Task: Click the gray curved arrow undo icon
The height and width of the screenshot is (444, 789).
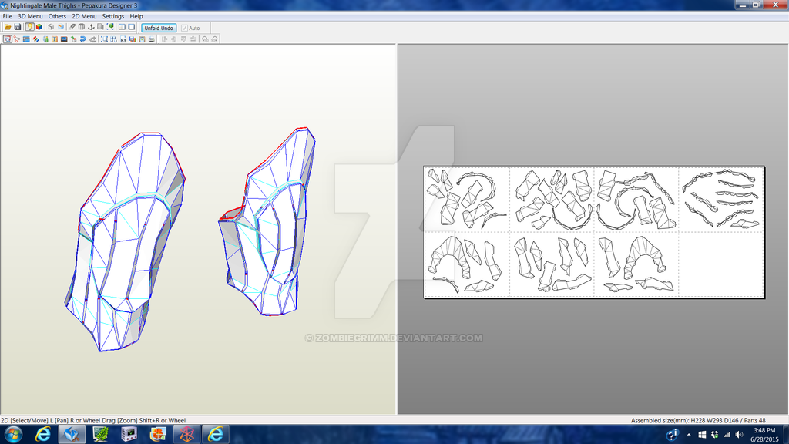Action: pyautogui.click(x=92, y=39)
